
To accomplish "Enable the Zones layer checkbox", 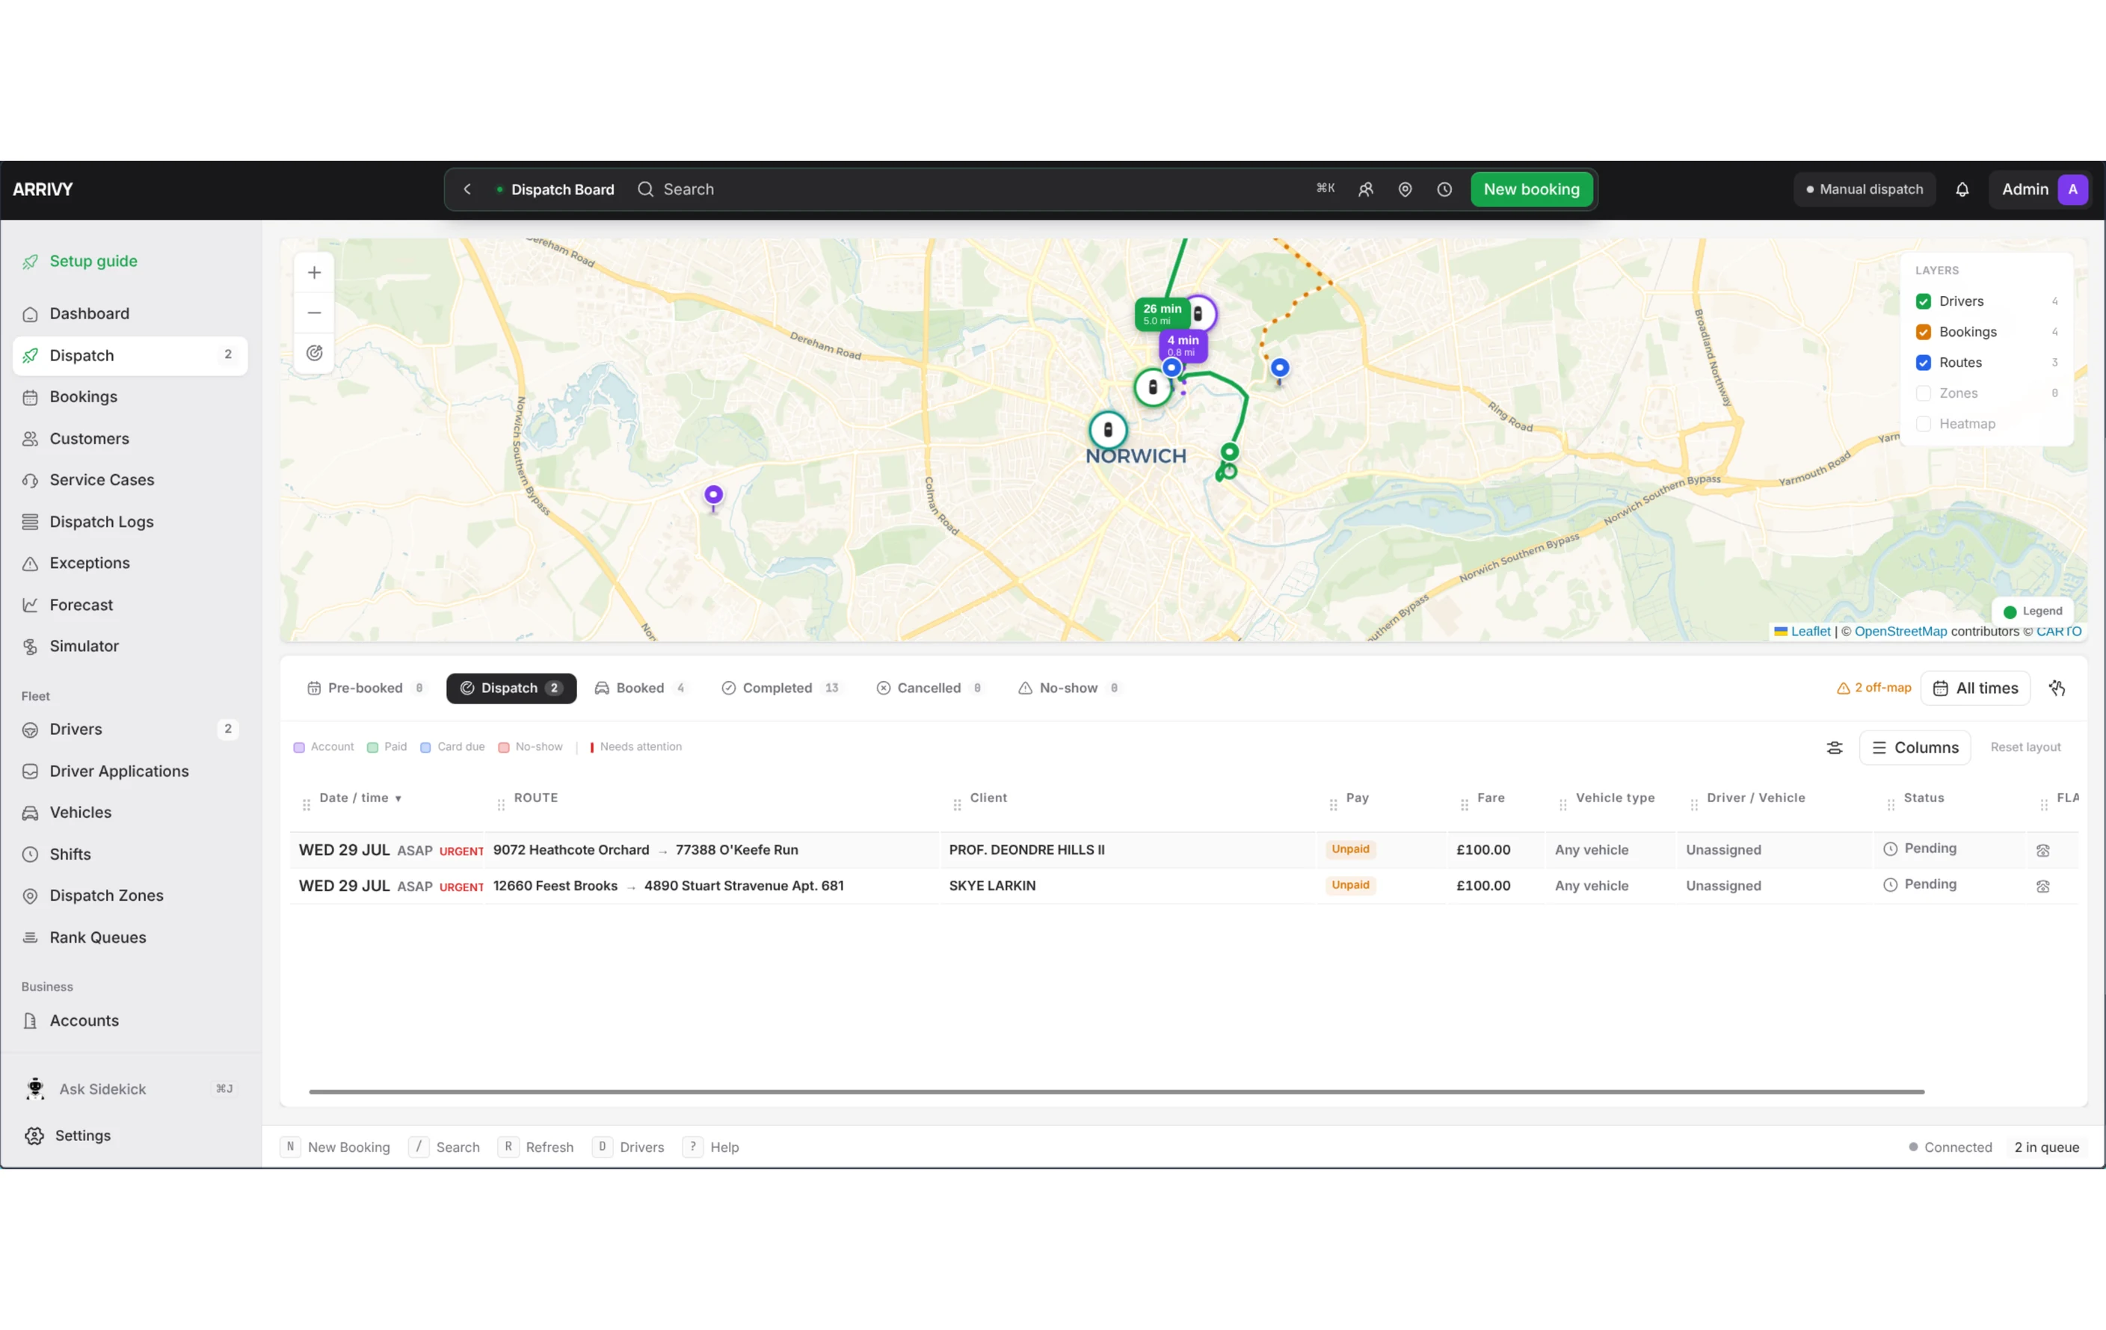I will point(1924,392).
